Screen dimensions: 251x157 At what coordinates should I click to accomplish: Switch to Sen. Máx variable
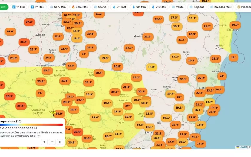(x=79, y=7)
